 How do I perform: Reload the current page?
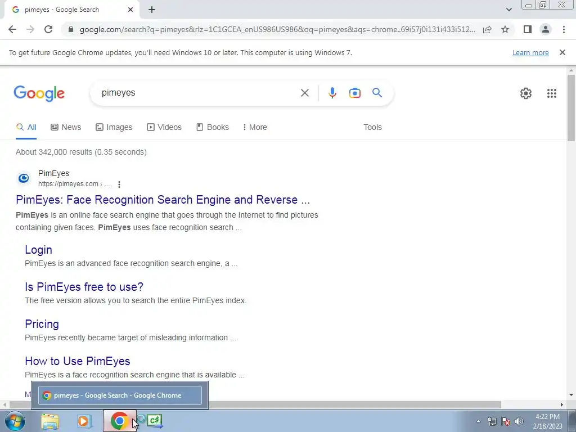coord(48,29)
